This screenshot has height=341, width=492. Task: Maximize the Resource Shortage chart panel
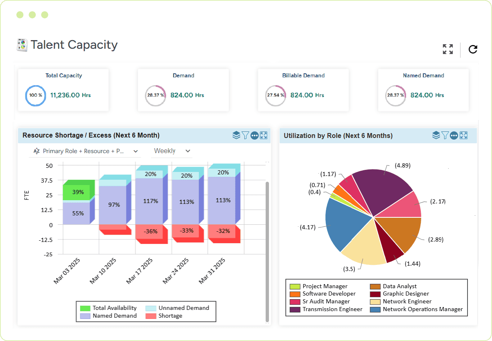click(264, 135)
